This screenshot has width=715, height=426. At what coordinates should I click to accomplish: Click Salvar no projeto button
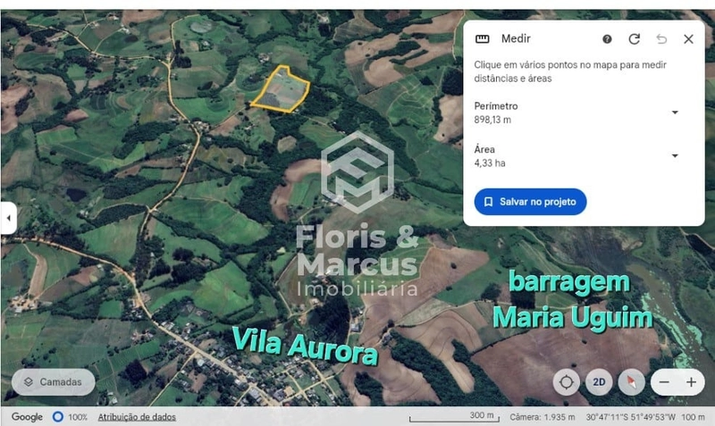point(530,202)
